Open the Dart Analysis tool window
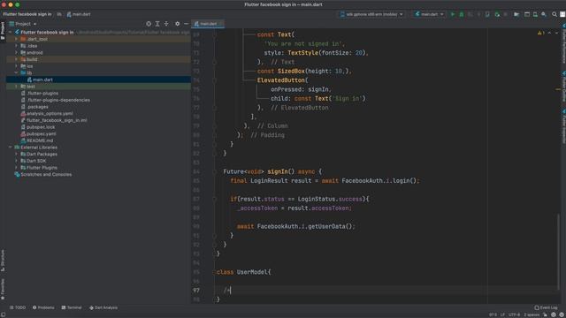This screenshot has width=566, height=318. (x=103, y=308)
